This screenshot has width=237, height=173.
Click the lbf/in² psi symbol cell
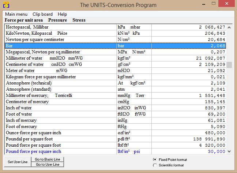pyautogui.click(x=134, y=151)
